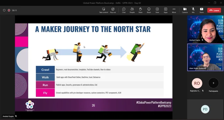Open the Chat panel
This screenshot has height=120, width=224.
tap(124, 10)
